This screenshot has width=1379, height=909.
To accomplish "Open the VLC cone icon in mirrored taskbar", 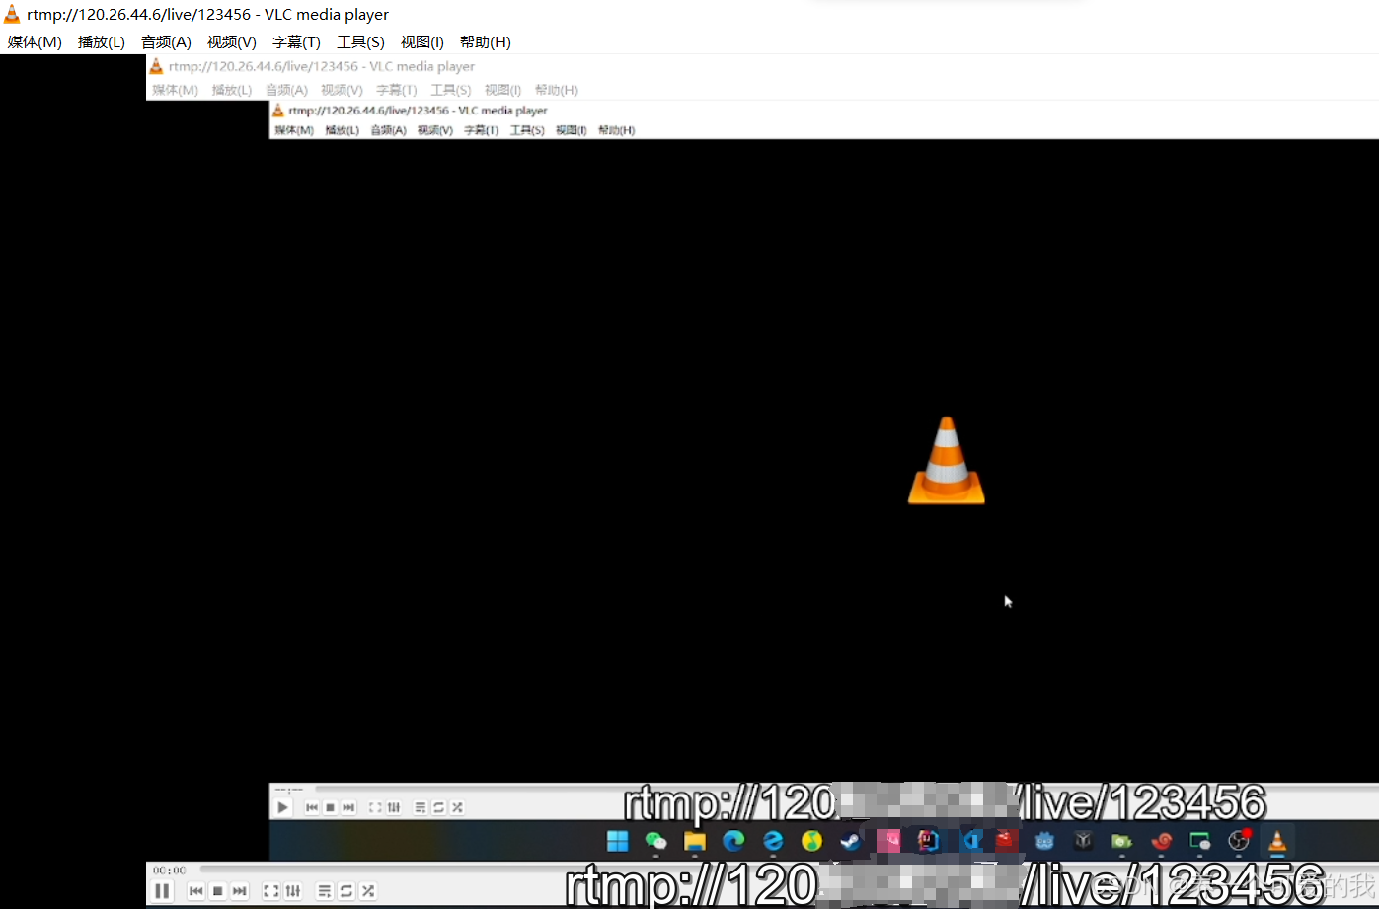I will (1277, 841).
